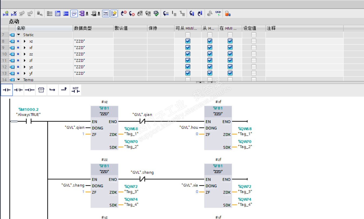Go to previous error icon
Image resolution: width=364 pixels, height=219 pixels.
[124, 13]
